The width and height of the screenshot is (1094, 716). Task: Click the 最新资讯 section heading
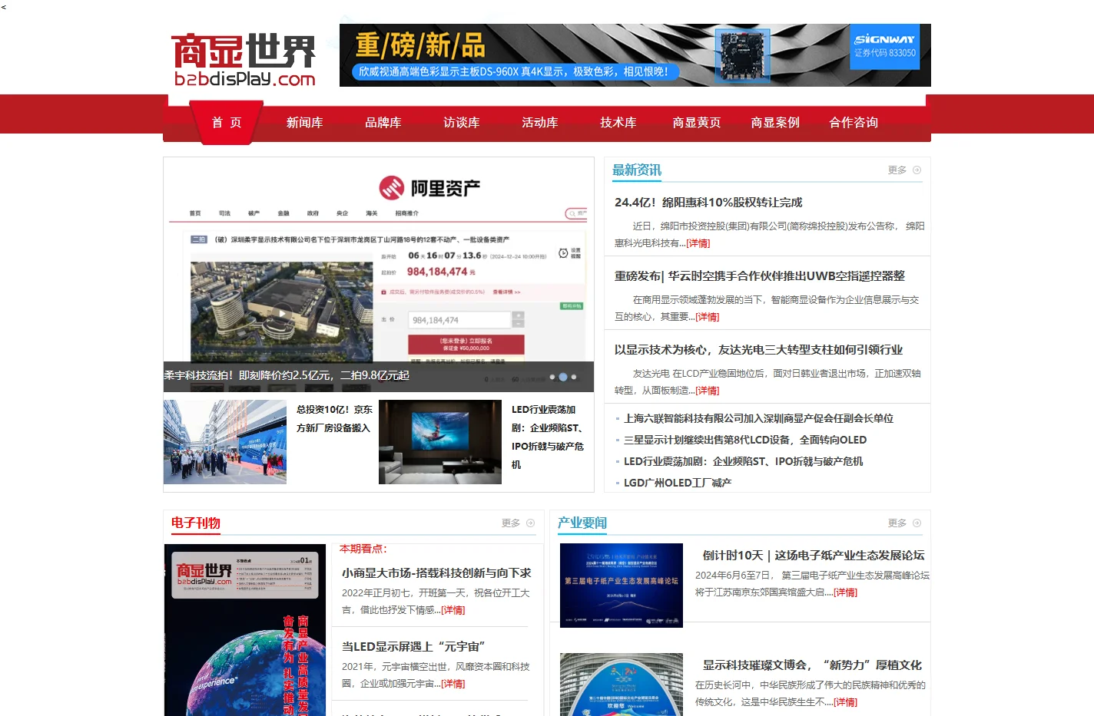[x=637, y=170]
